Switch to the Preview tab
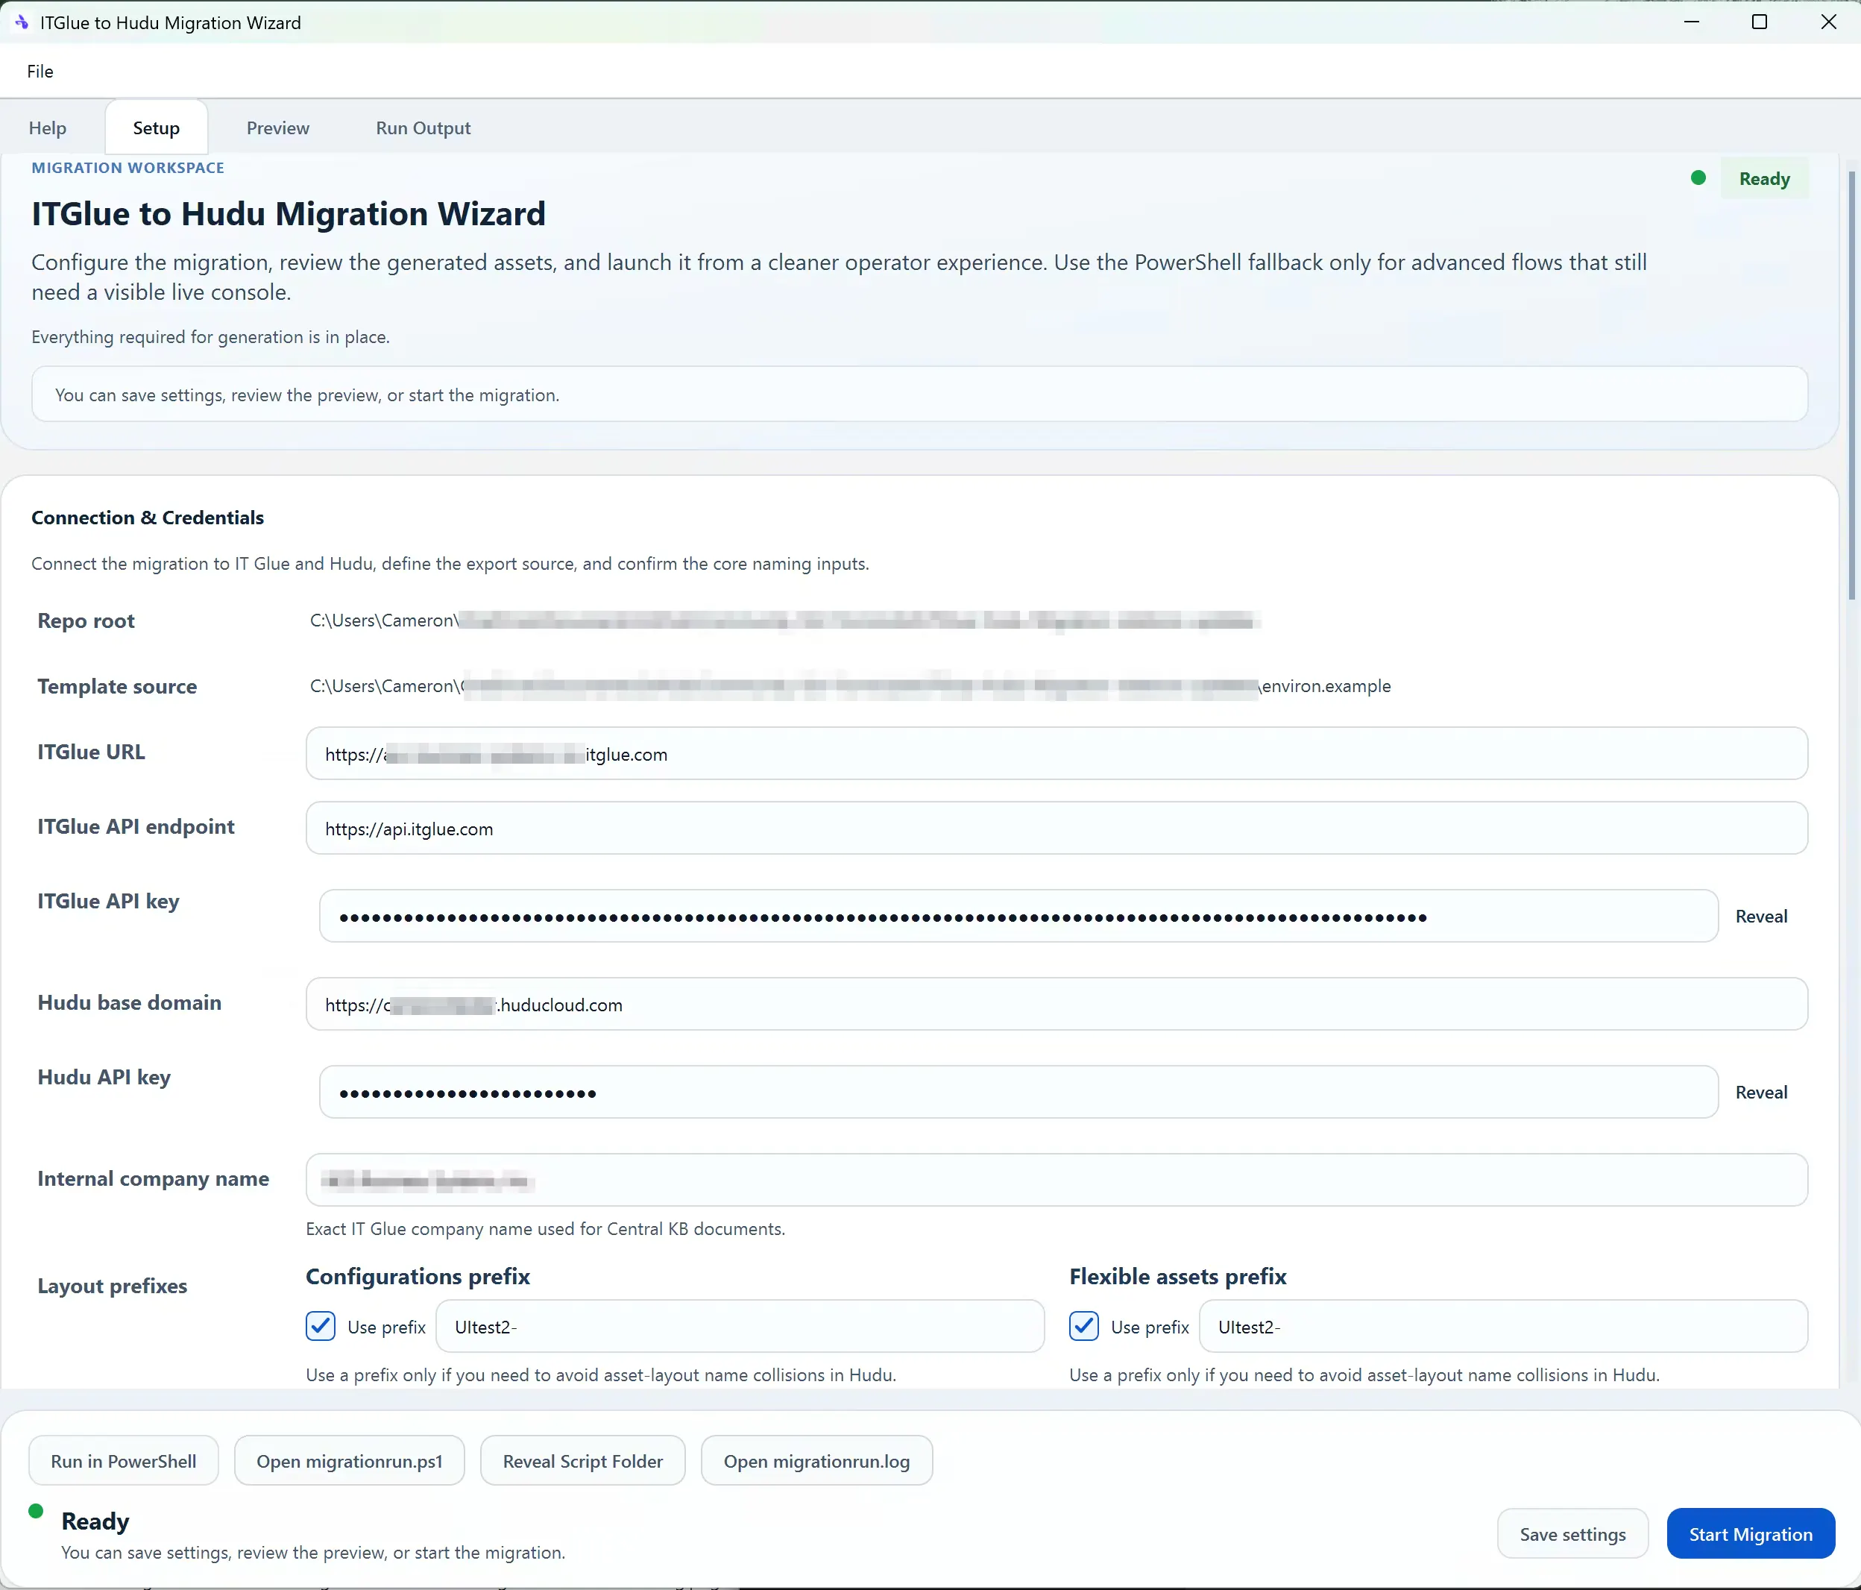This screenshot has width=1861, height=1590. (x=277, y=128)
